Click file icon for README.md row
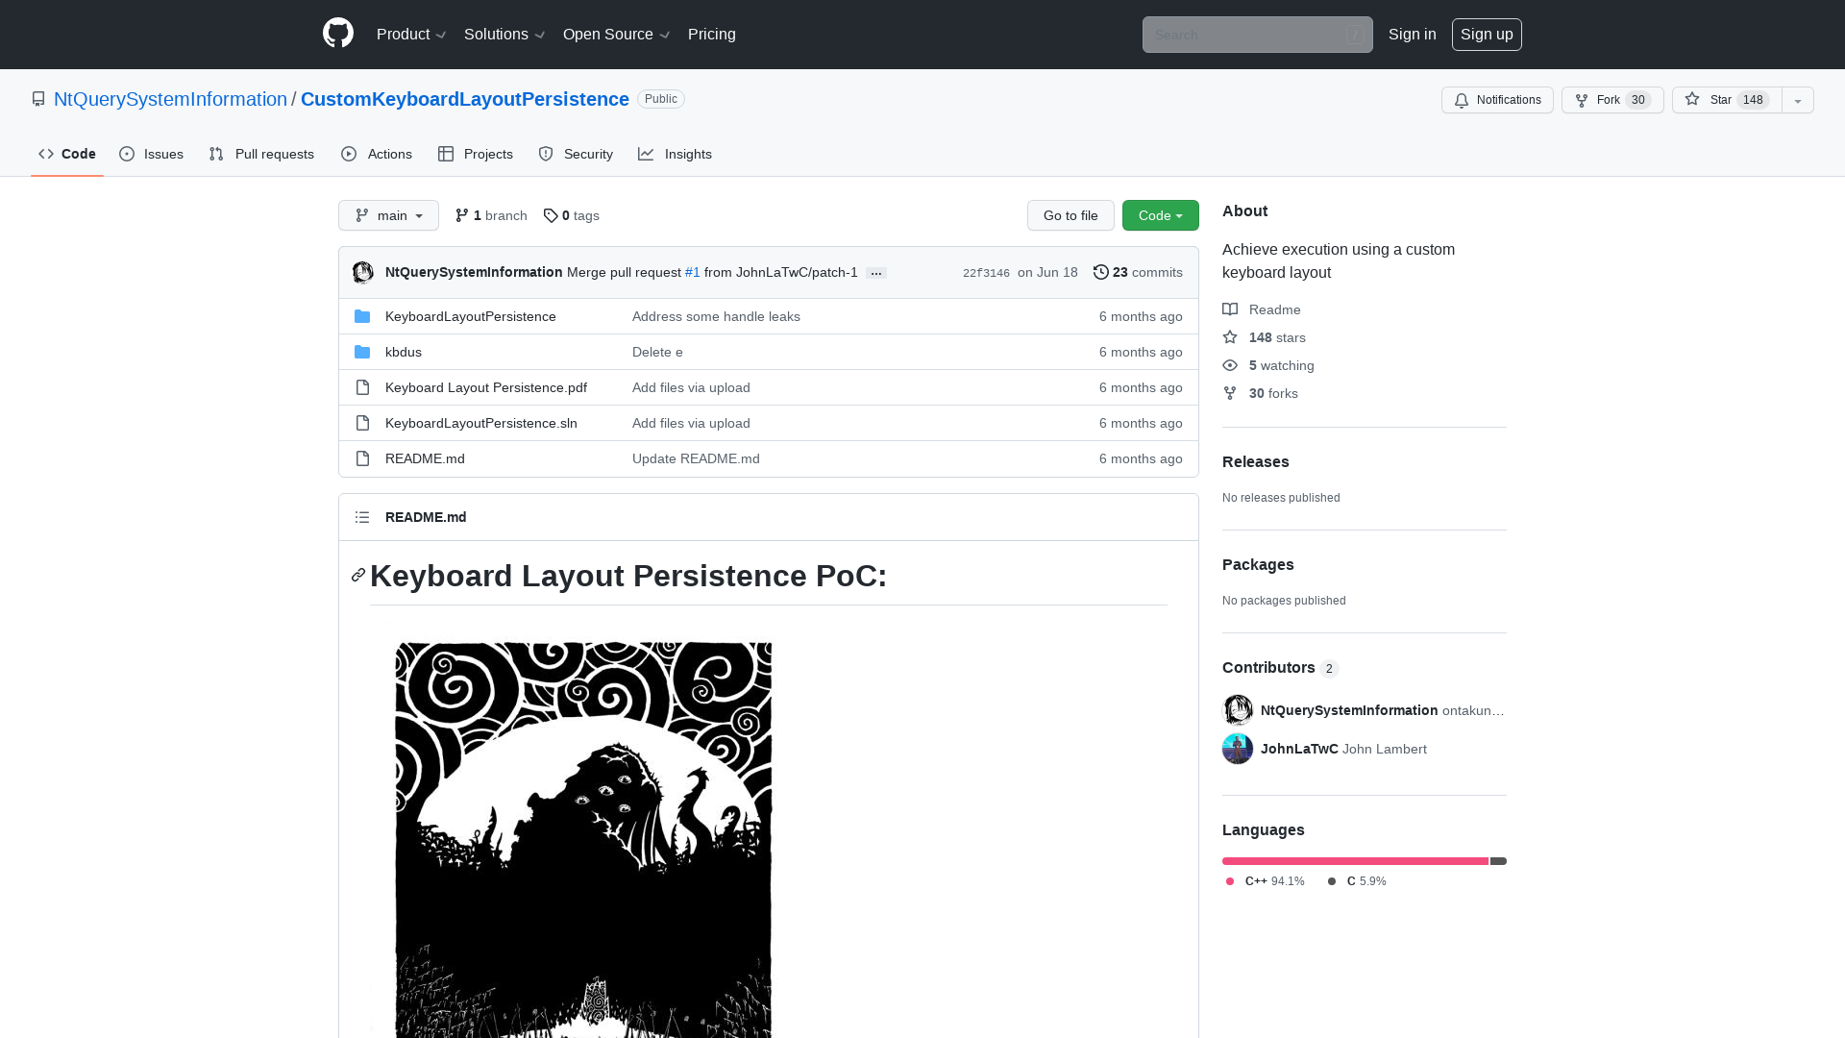 362,458
